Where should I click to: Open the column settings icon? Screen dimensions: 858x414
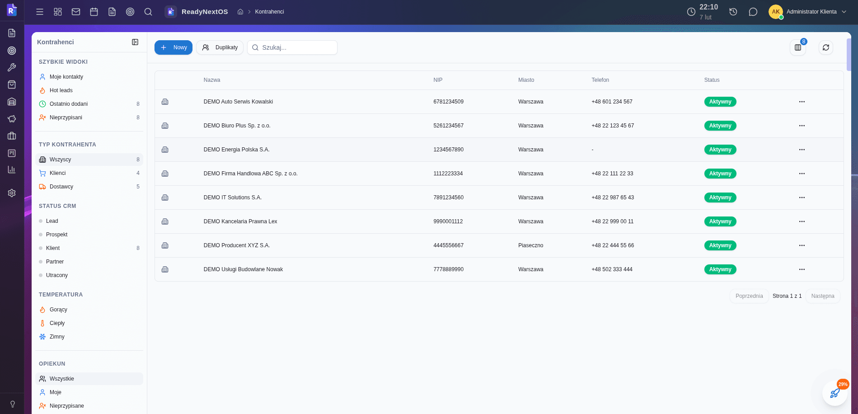(798, 47)
